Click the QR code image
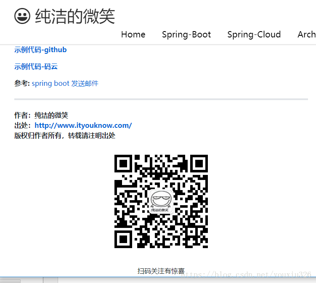316x283 pixels. [161, 201]
